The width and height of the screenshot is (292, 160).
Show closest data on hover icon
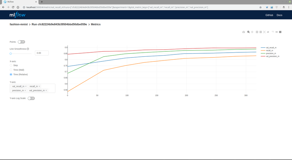276,32
